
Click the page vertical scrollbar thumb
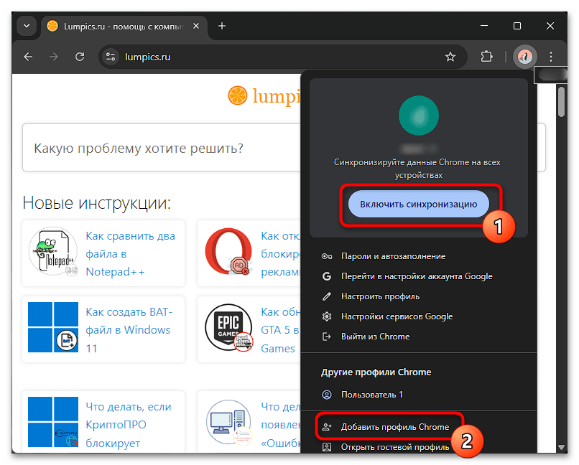pos(561,102)
